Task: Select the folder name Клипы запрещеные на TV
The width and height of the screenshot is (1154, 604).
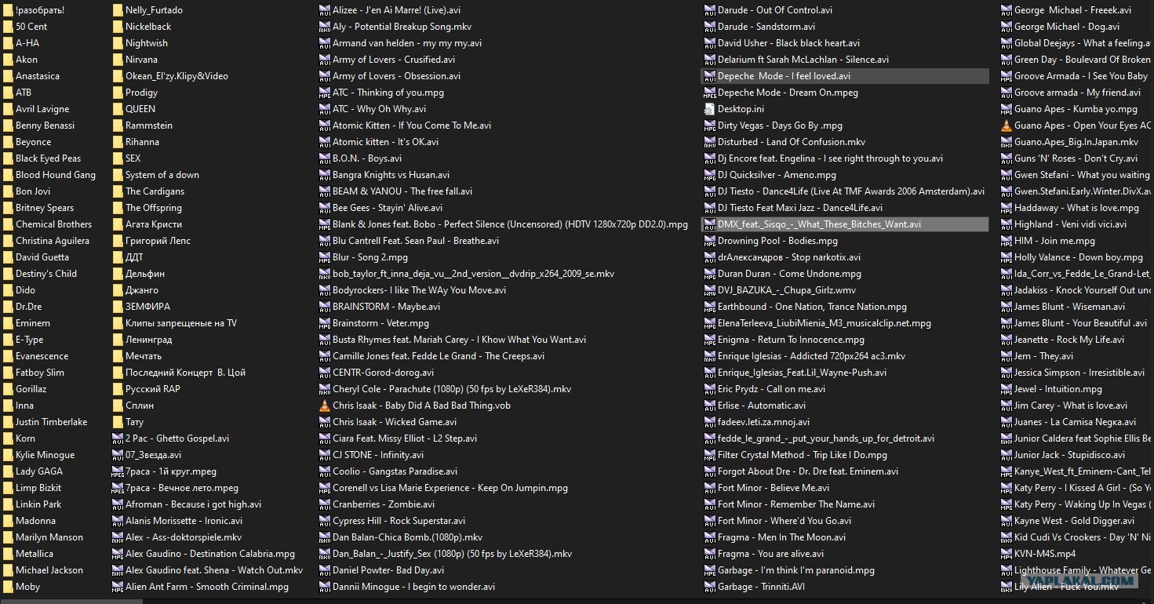Action: (x=181, y=323)
